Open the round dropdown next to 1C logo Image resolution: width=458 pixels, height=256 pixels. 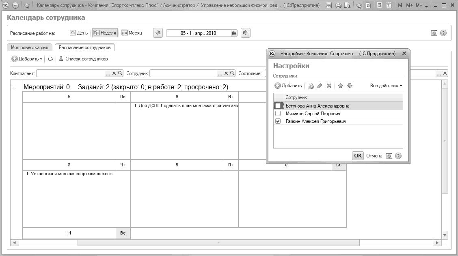[x=15, y=5]
